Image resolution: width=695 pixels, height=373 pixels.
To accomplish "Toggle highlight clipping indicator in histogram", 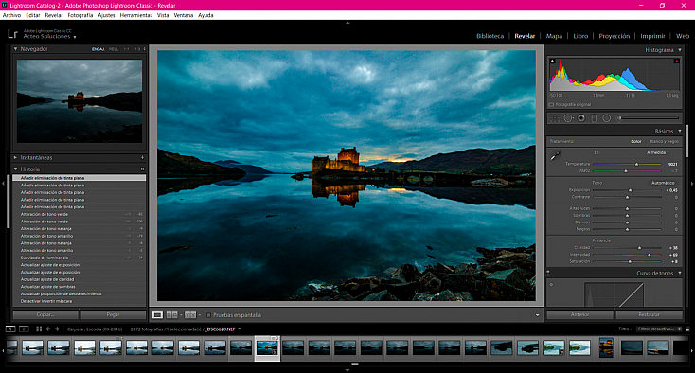I will click(677, 62).
